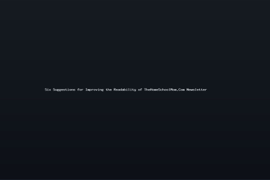The width and height of the screenshot is (270, 180).
Task: Click "HomeSchool" inside the site name
Action: [160, 90]
